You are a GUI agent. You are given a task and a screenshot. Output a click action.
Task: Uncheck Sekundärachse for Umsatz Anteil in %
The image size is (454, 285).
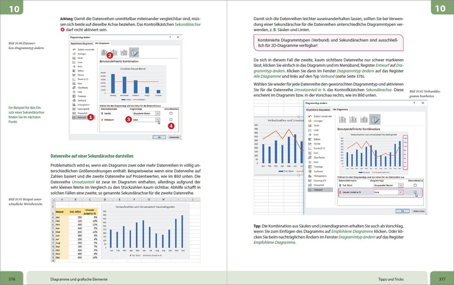pyautogui.click(x=415, y=192)
